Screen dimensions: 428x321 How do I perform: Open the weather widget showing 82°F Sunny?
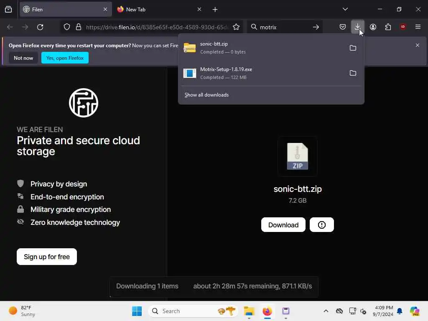pos(23,311)
